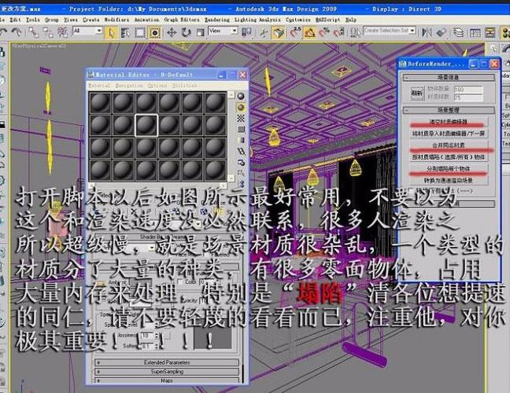This screenshot has height=393, width=510.
Task: Open the Layer Manager icon
Action: 458,32
